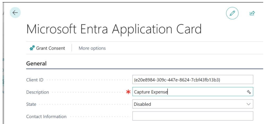This screenshot has width=268, height=124.
Task: Click the Grant Consent gears icon
Action: (32, 48)
